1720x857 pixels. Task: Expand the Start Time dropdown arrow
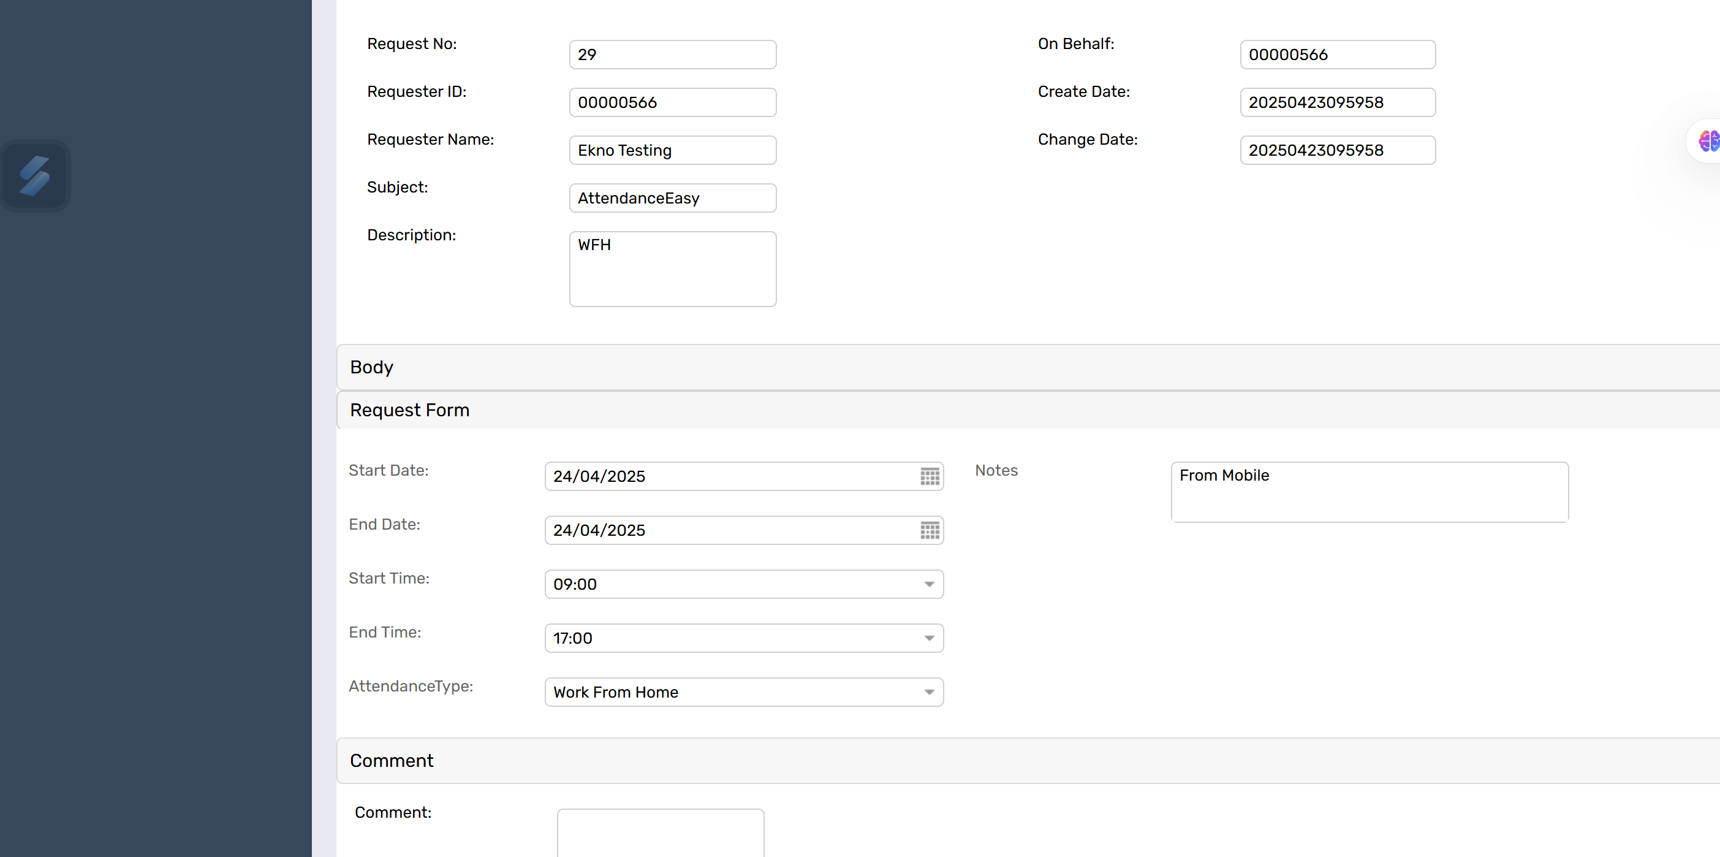click(929, 584)
